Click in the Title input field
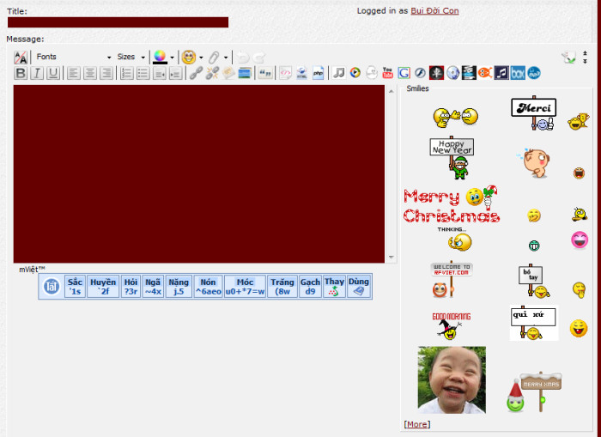The image size is (601, 437). click(x=118, y=22)
